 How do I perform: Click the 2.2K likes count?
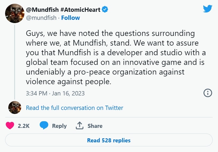[24, 126]
